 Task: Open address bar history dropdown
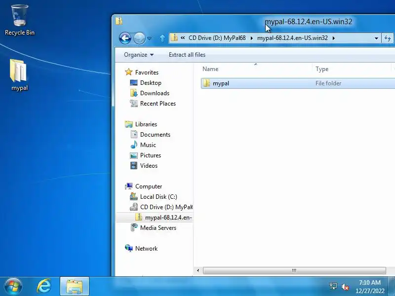[376, 38]
